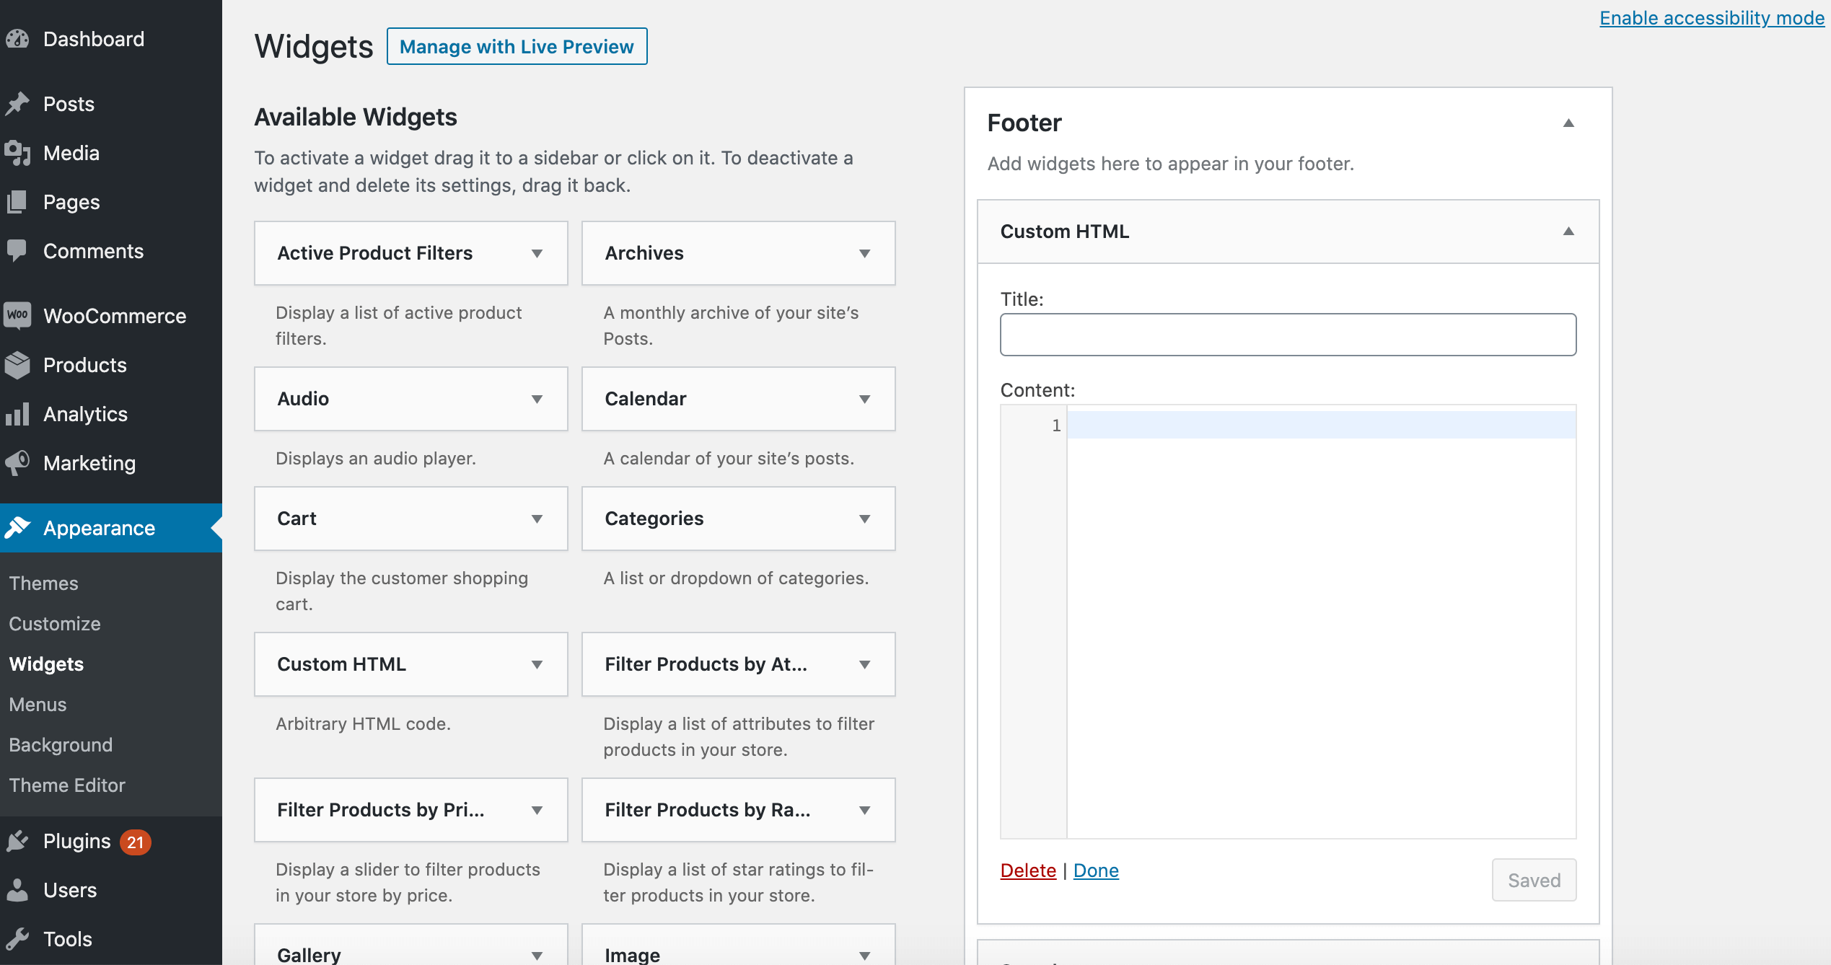The width and height of the screenshot is (1831, 965).
Task: Click the Analytics bar chart icon
Action: (x=17, y=414)
